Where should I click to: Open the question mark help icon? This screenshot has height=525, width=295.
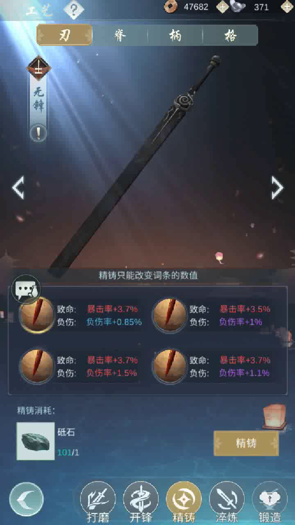[x=73, y=9]
